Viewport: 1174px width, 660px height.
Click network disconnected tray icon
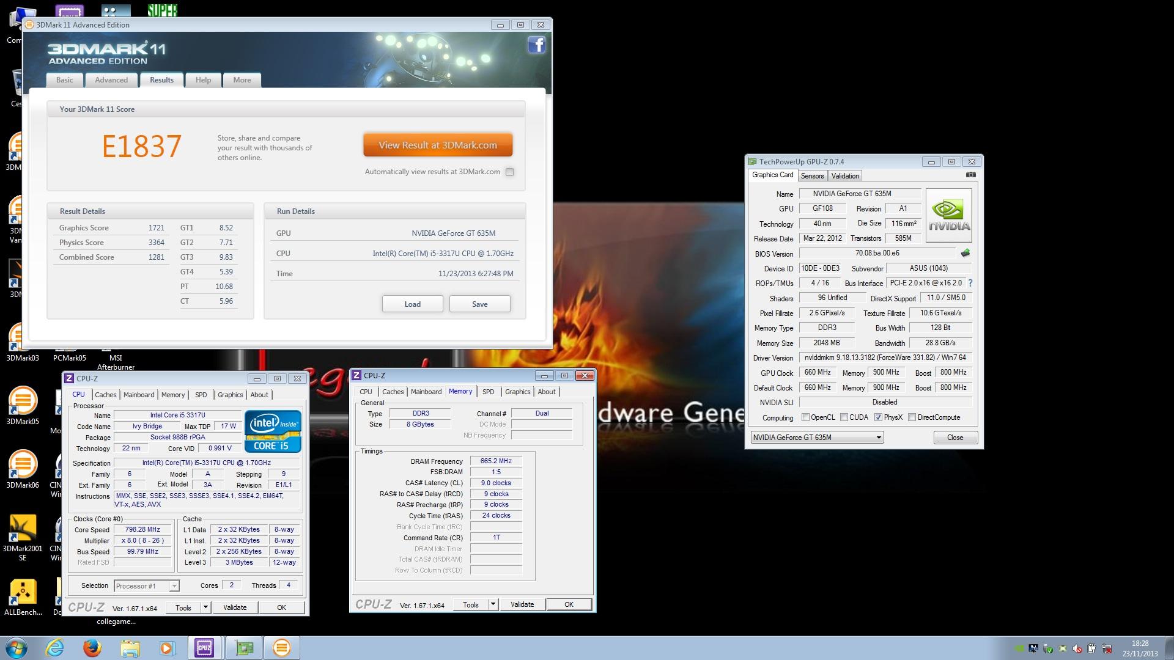[1107, 648]
